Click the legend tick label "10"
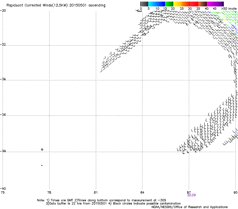 157,9
